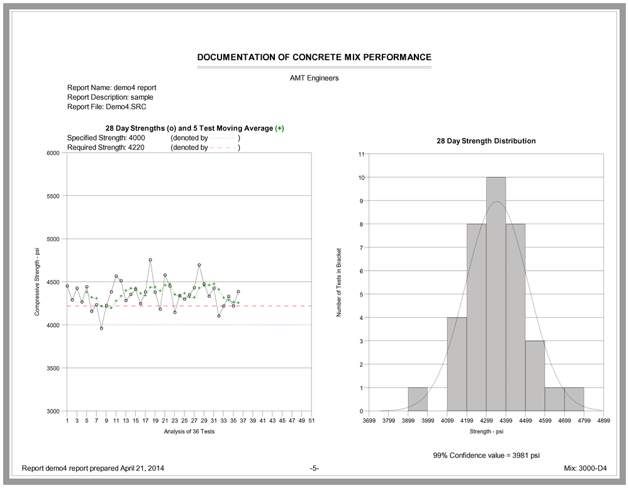
Task: Select the Report Description: sample line
Action: (110, 97)
